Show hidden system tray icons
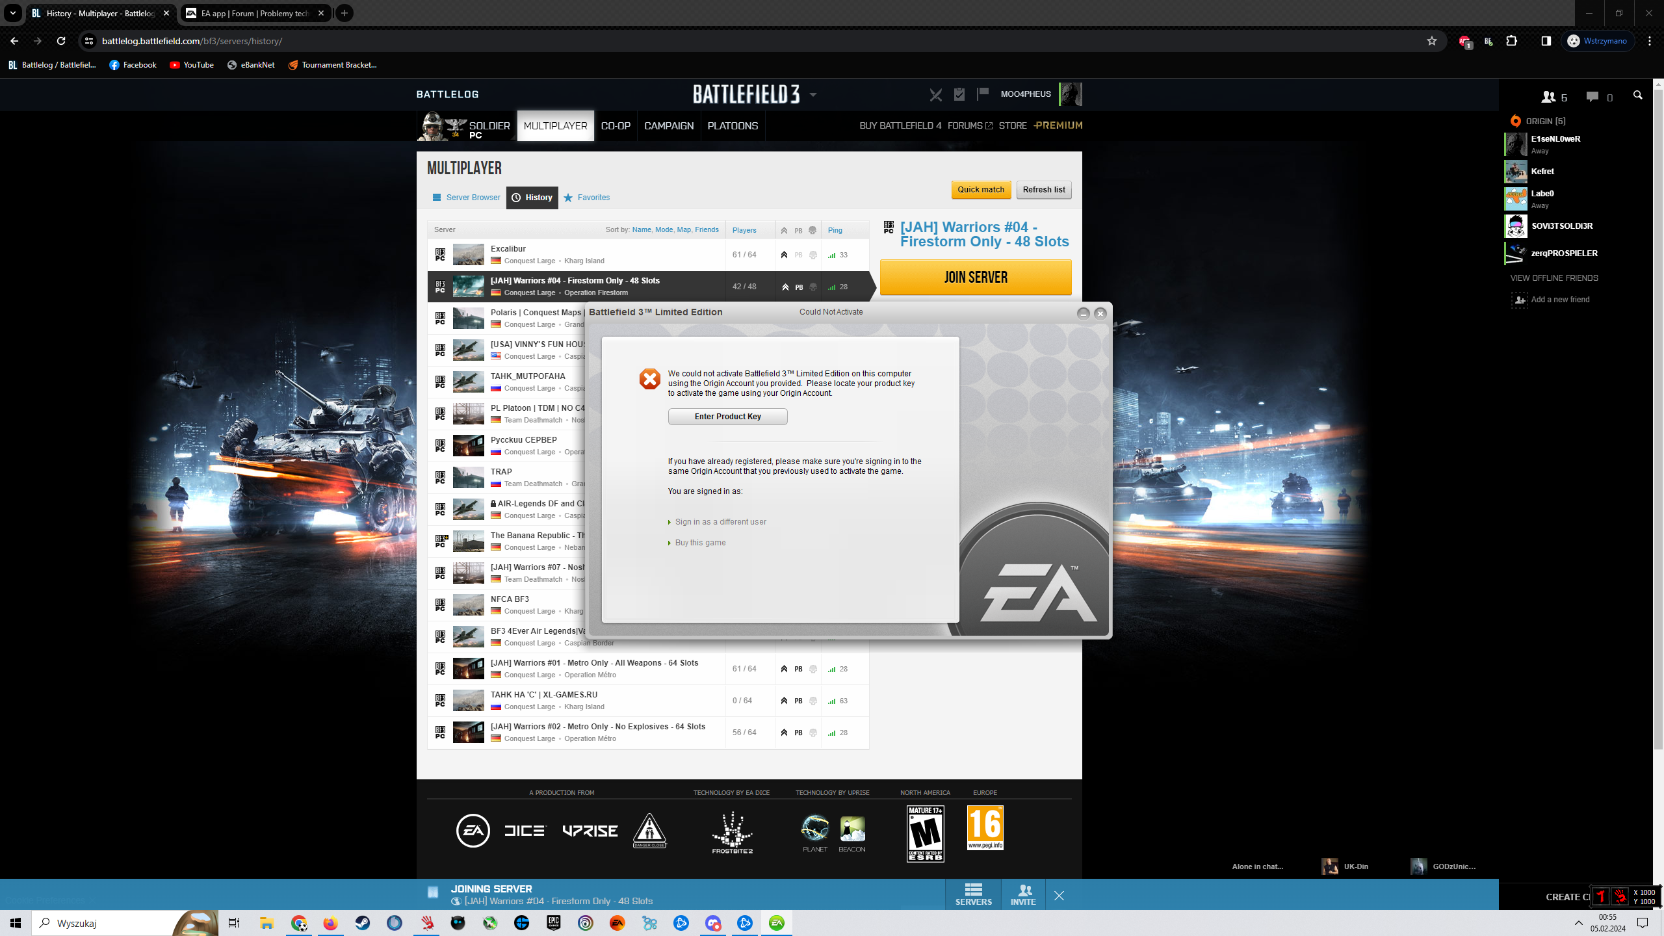This screenshot has width=1664, height=936. (1578, 923)
